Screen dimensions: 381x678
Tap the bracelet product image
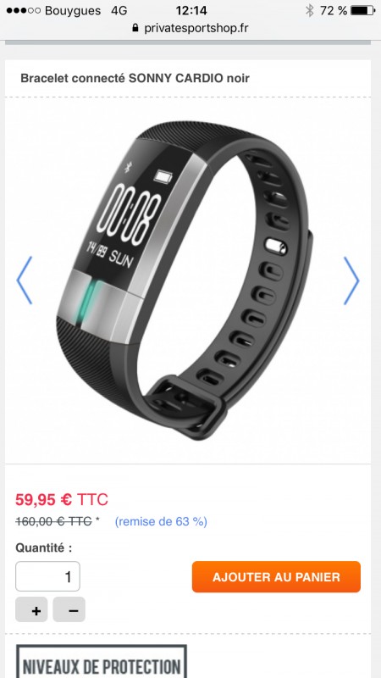point(185,281)
